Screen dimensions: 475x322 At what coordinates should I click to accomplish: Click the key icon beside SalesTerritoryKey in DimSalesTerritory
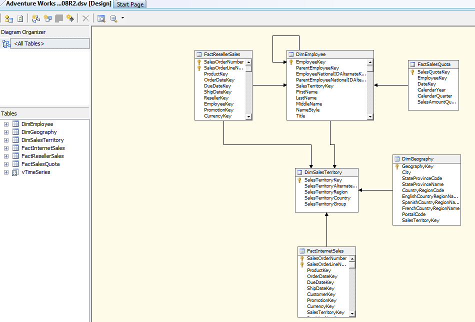point(299,180)
